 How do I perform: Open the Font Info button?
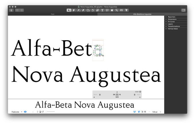(x=11, y=10)
